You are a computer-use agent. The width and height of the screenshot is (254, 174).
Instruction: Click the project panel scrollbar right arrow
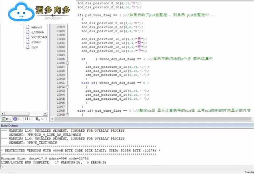(x=45, y=114)
